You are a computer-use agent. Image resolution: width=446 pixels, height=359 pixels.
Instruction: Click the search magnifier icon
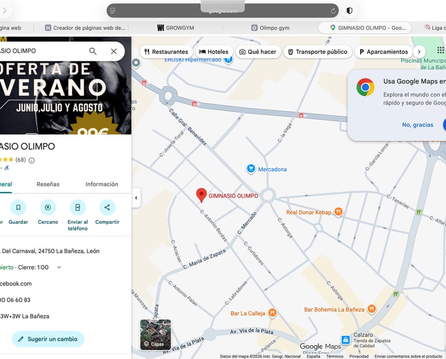point(93,51)
